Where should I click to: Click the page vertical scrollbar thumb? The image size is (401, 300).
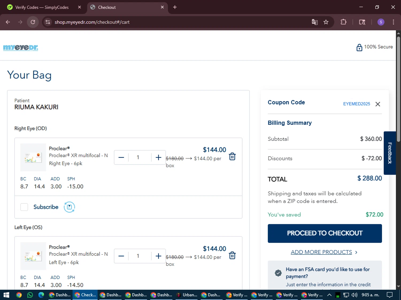click(x=398, y=89)
